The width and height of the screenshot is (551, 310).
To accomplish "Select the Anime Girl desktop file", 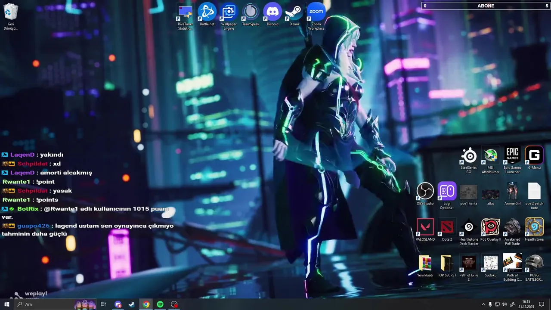I will [512, 194].
